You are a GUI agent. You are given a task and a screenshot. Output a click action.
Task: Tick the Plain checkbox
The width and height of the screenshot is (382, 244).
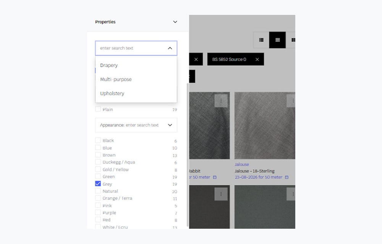click(98, 109)
